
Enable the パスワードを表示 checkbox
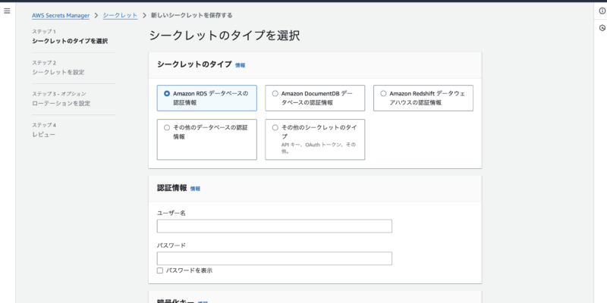click(160, 270)
